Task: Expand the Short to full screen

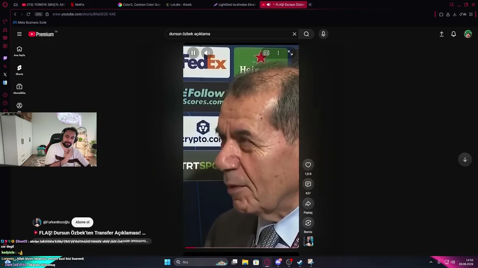Action: pyautogui.click(x=290, y=53)
